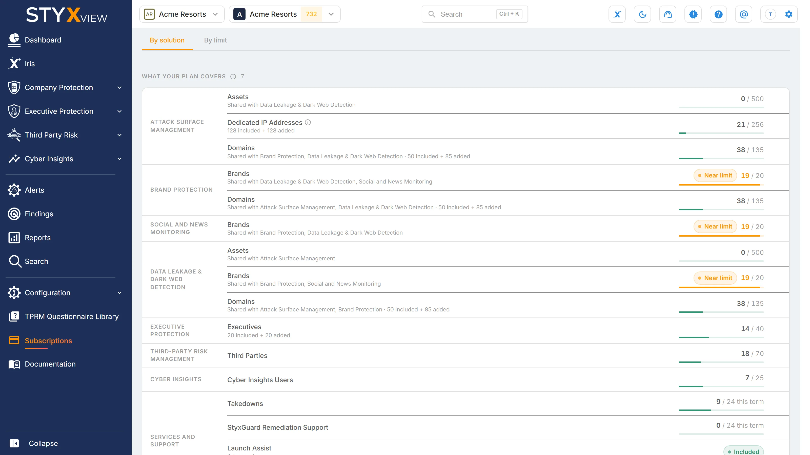Switch to the By limit tab
Screen dimensions: 810x455
point(215,40)
